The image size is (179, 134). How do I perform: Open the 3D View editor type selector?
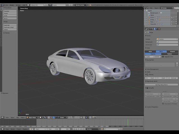pos(3,117)
